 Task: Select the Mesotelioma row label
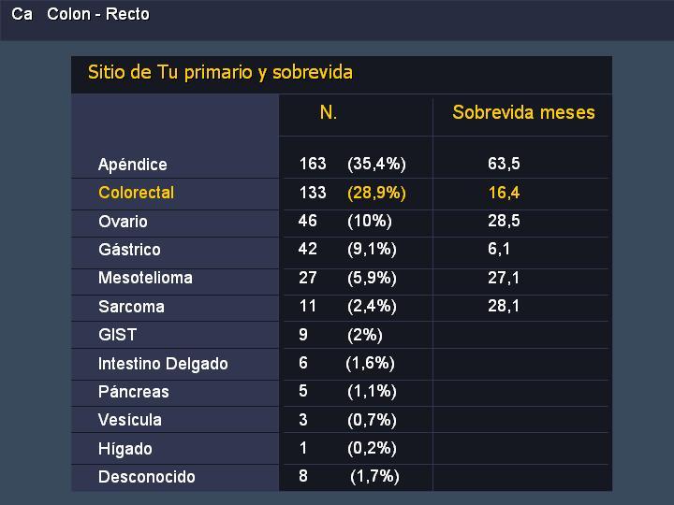pos(145,278)
